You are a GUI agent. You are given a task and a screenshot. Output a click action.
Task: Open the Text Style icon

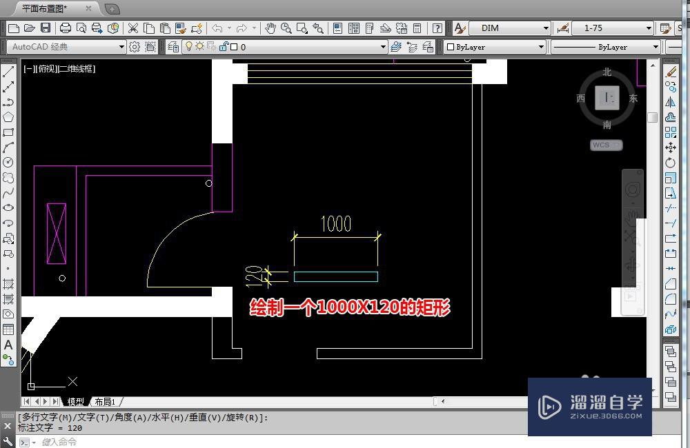pos(460,28)
